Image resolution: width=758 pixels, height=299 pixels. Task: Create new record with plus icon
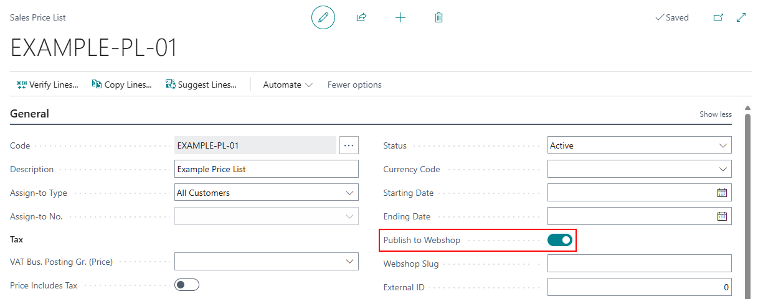(400, 17)
